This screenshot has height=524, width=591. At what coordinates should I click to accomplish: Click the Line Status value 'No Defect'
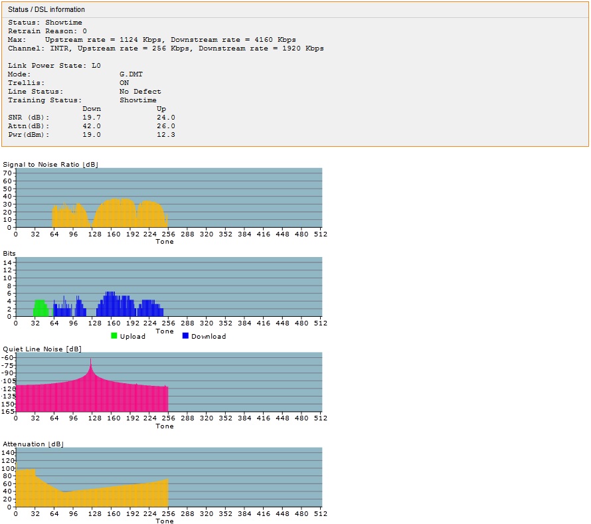tap(140, 92)
